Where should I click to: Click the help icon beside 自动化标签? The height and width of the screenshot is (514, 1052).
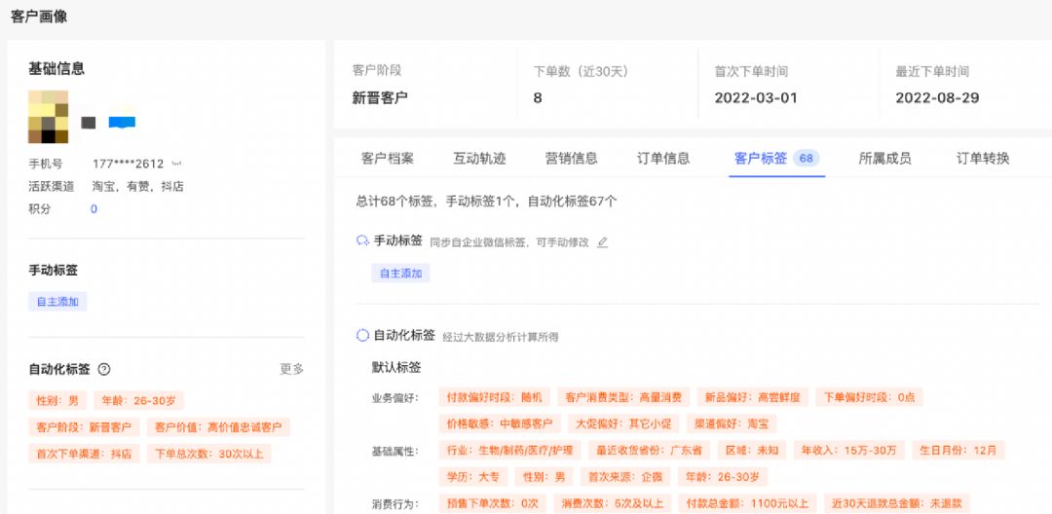(x=104, y=369)
